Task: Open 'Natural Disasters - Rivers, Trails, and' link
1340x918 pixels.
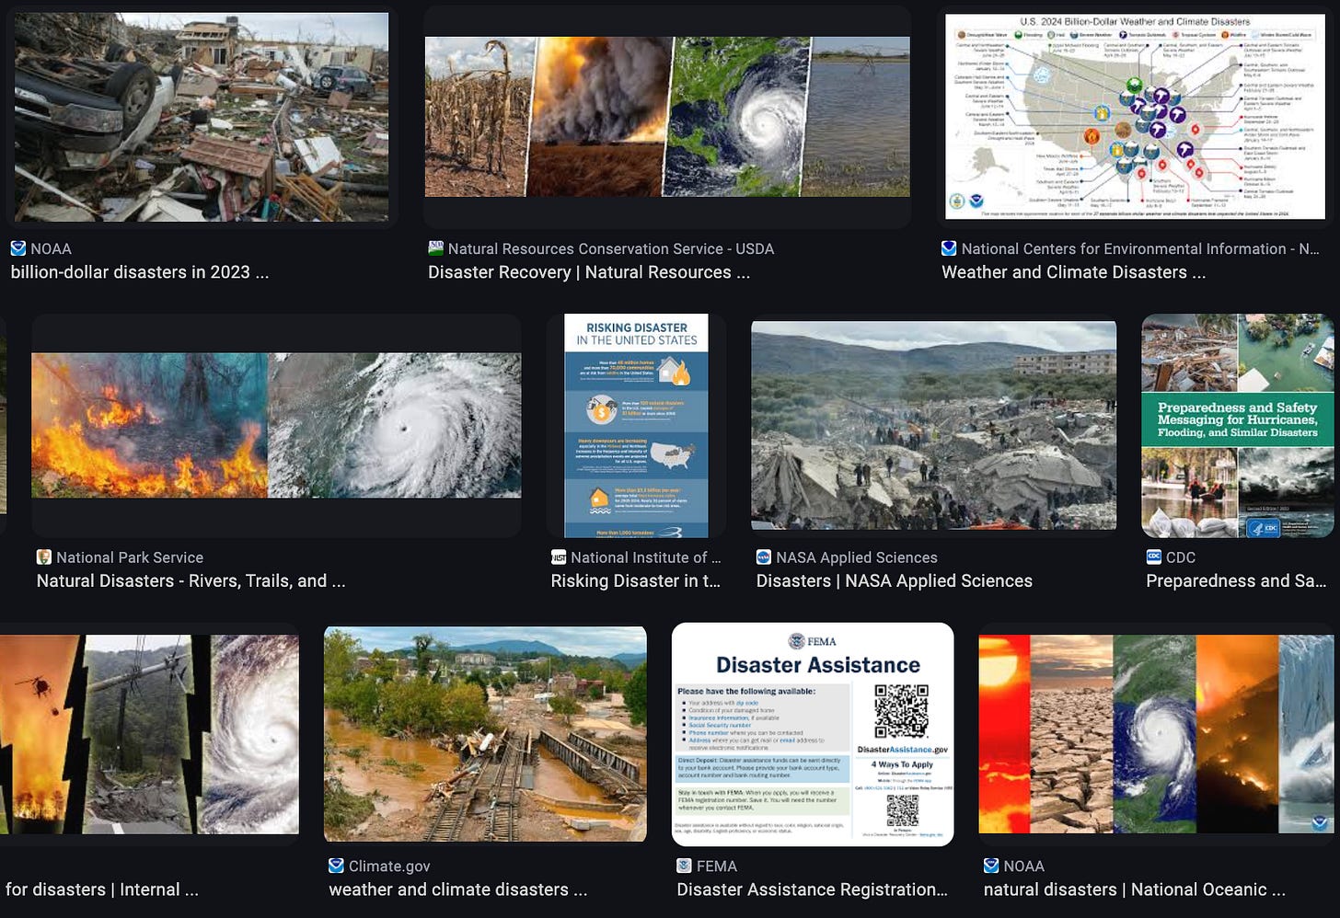Action: tap(191, 581)
